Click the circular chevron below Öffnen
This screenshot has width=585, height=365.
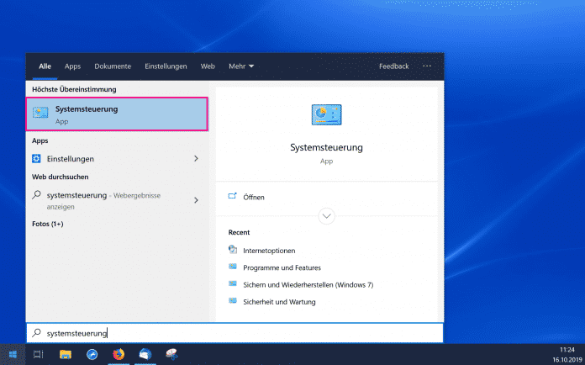(327, 217)
